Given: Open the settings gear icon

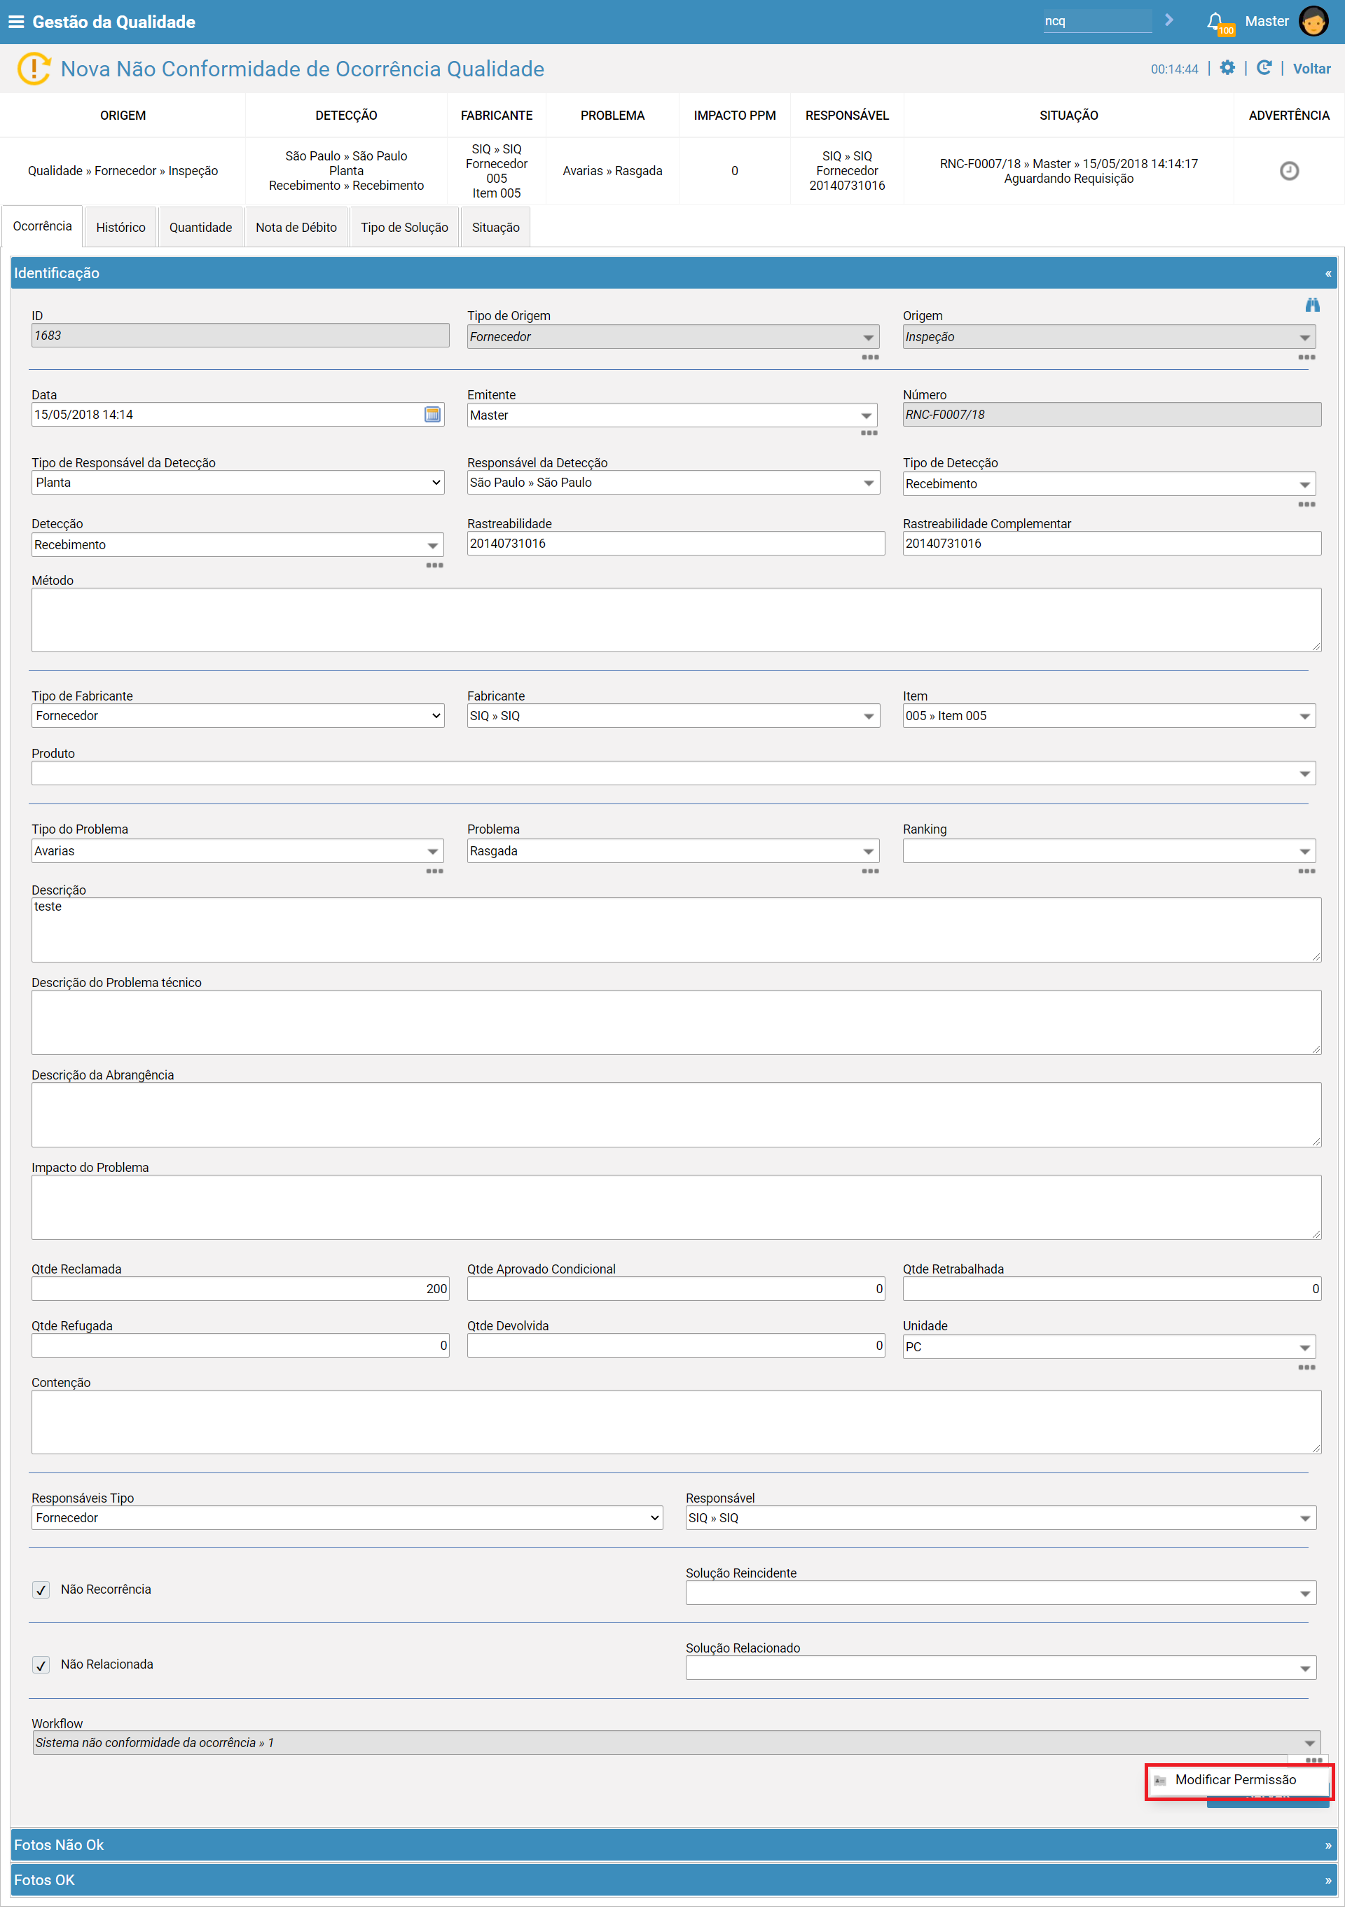Looking at the screenshot, I should click(1227, 68).
